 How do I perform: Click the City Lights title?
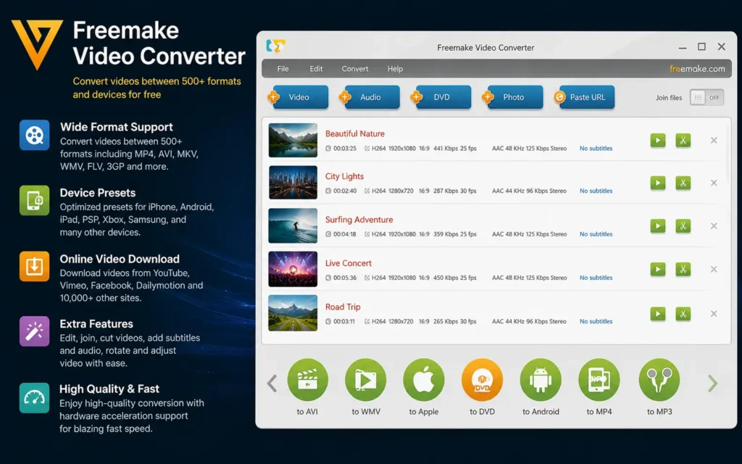click(x=344, y=176)
